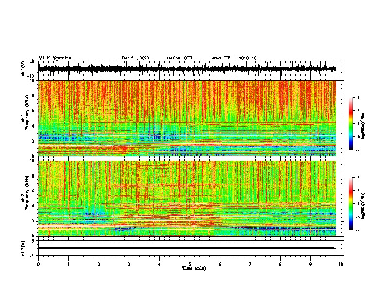384x296 pixels.
Task: Click the "-6" tick on ch.2 colorbar
Action: (357, 217)
